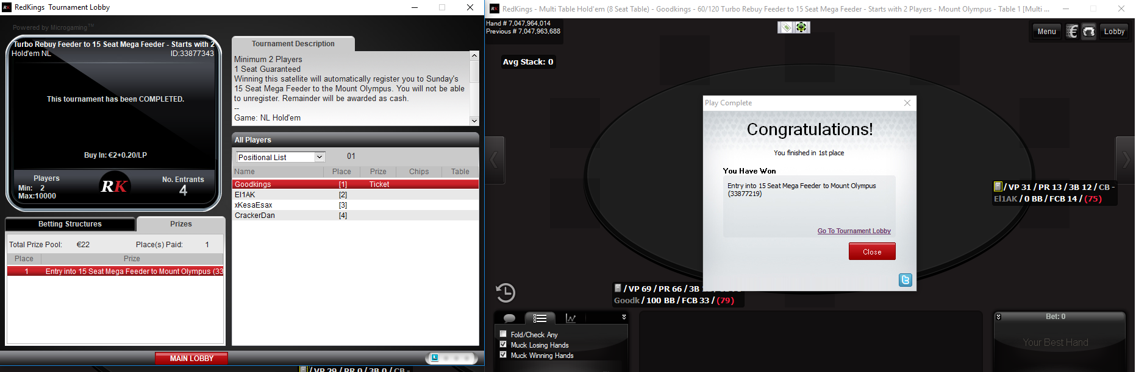Click the green tag icon above the table

pyautogui.click(x=786, y=27)
